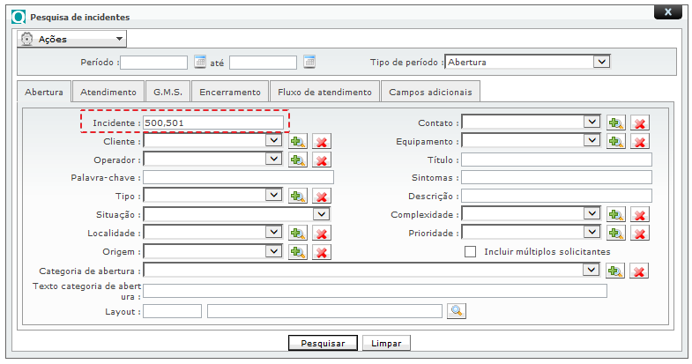Select the Fluxo de atendimento tab

pos(324,92)
